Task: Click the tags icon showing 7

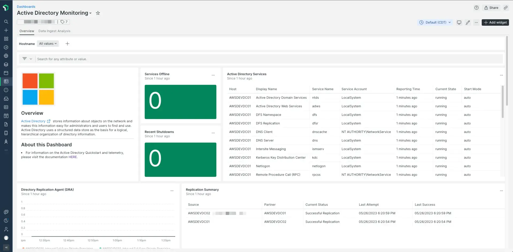Action: click(64, 22)
